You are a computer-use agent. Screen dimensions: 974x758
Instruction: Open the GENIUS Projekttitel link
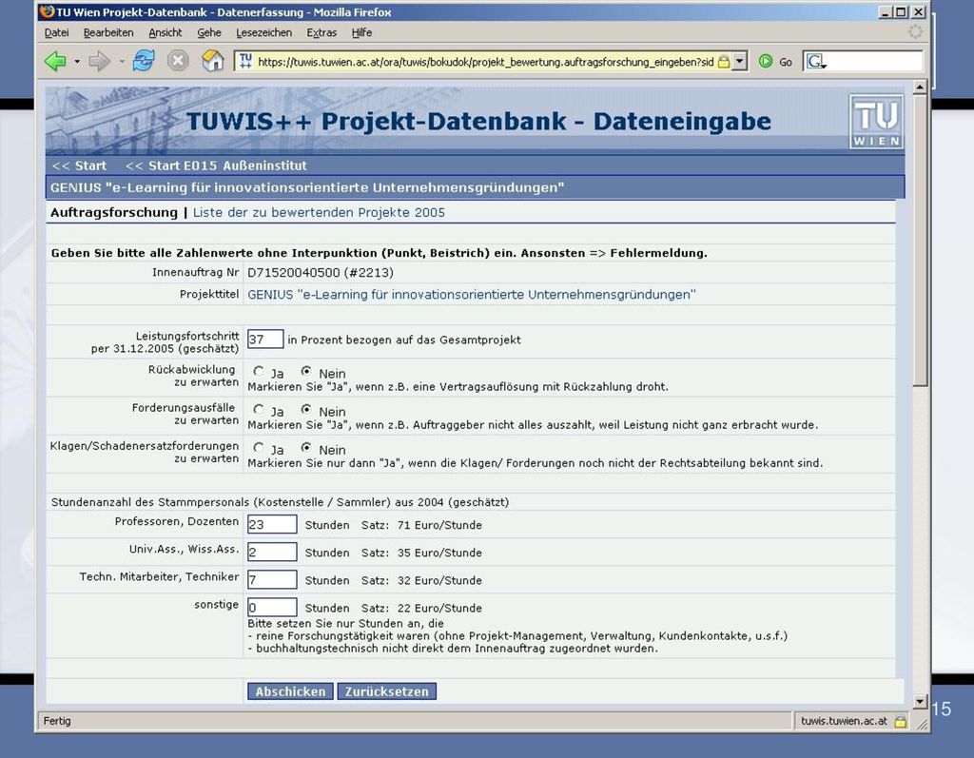(x=472, y=295)
